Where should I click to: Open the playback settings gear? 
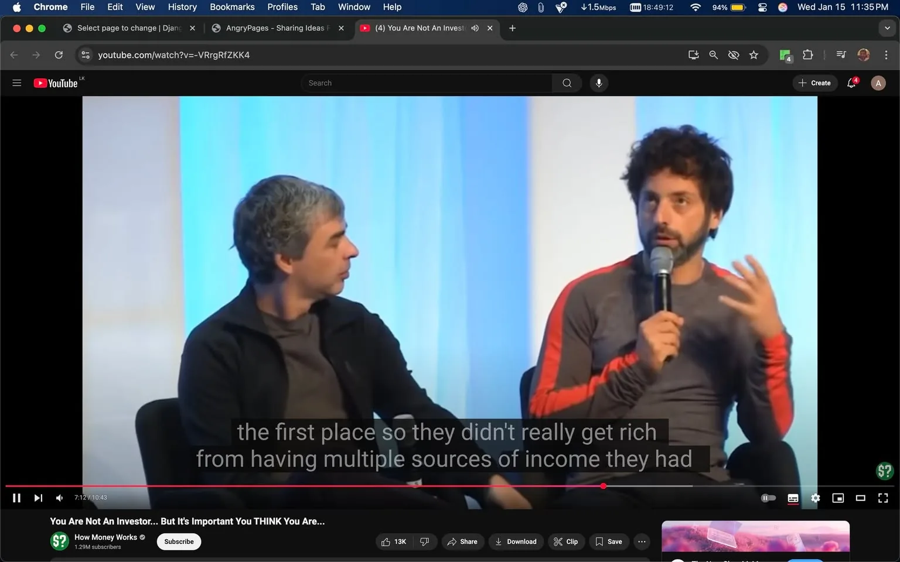[815, 498]
